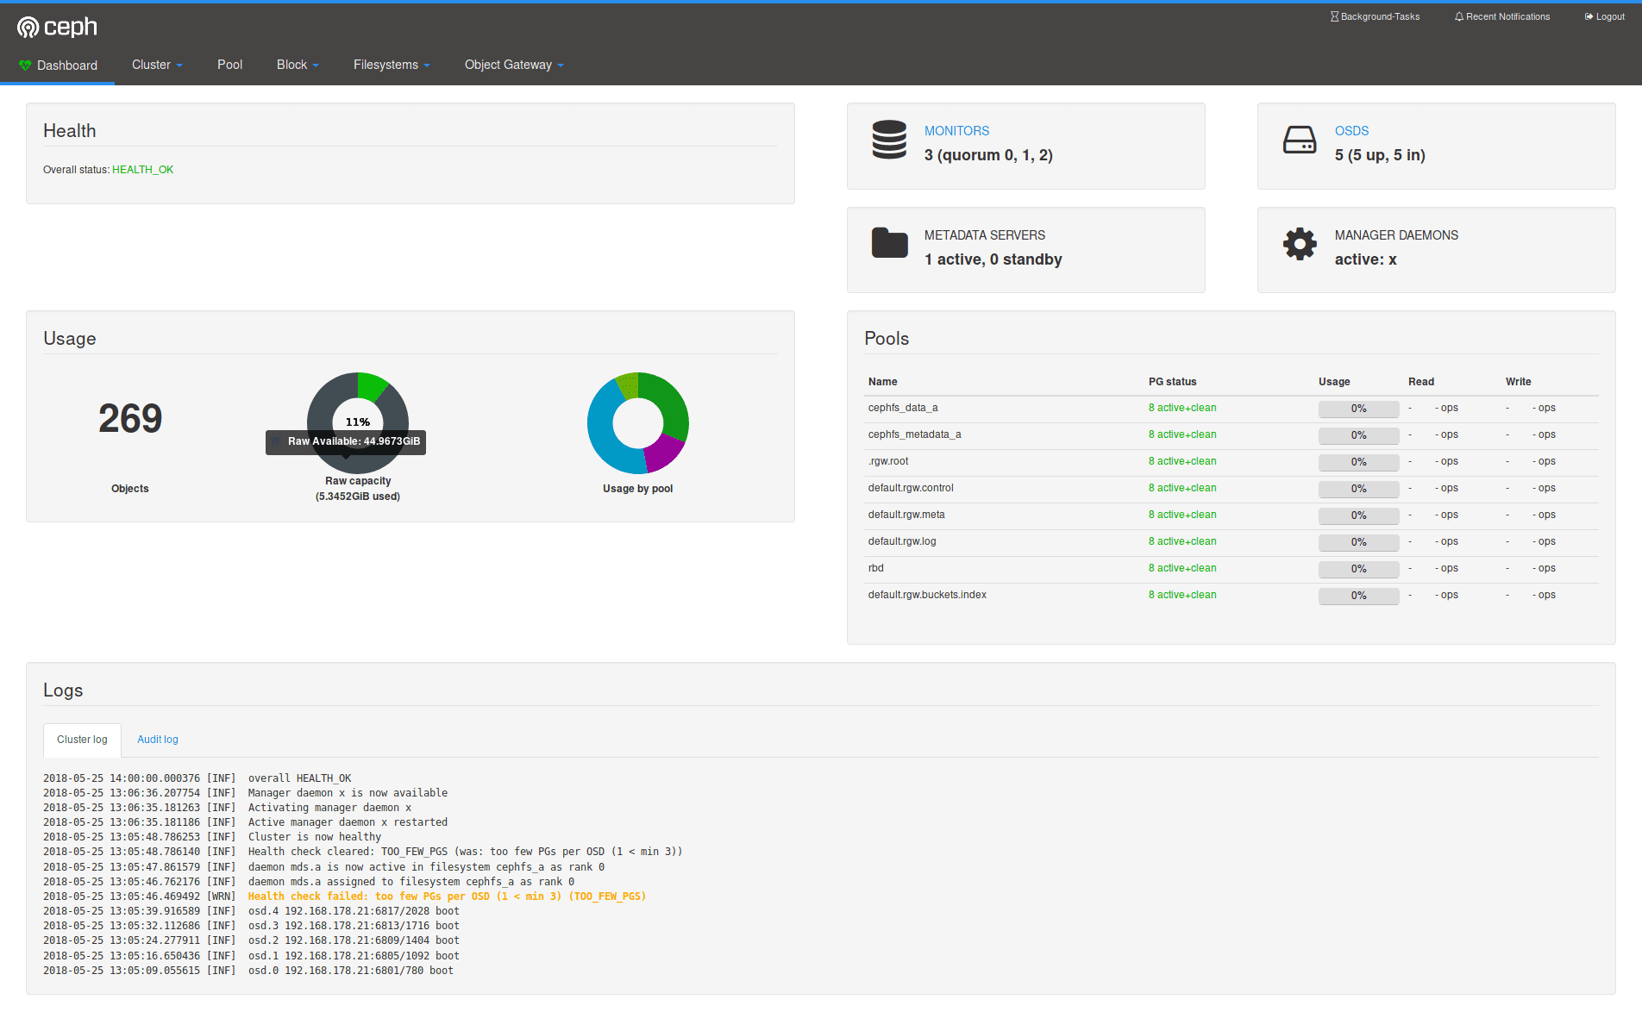Viewport: 1642px width, 1012px height.
Task: Switch to the Audit log tab
Action: [x=158, y=740]
